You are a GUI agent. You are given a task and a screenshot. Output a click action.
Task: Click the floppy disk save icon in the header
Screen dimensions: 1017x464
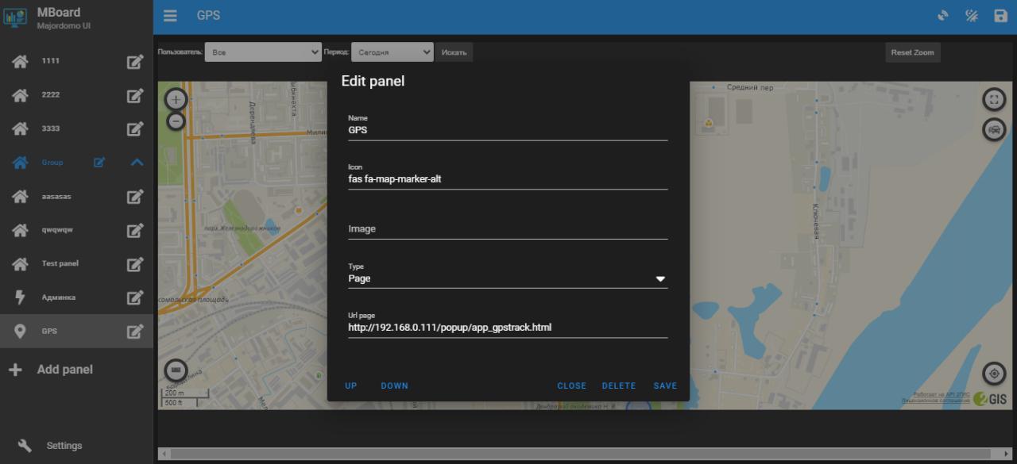pyautogui.click(x=1000, y=16)
